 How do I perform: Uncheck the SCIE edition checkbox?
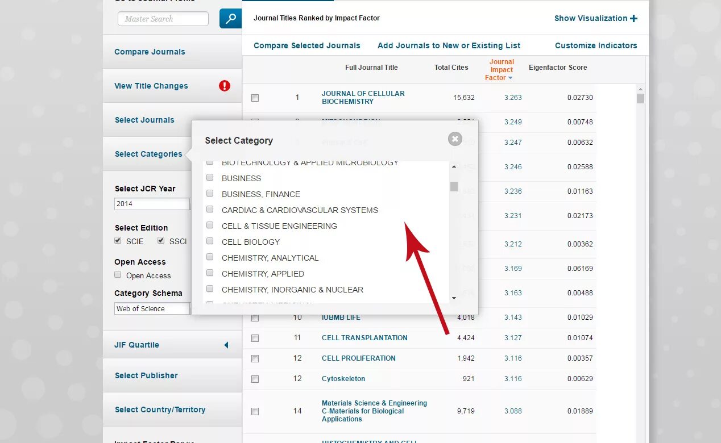(118, 241)
